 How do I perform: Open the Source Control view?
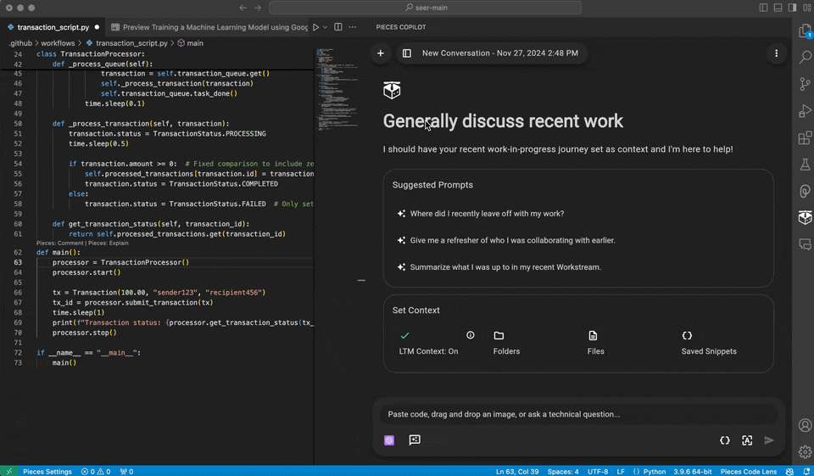(805, 84)
